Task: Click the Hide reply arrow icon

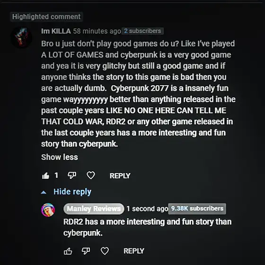Action: pos(44,192)
